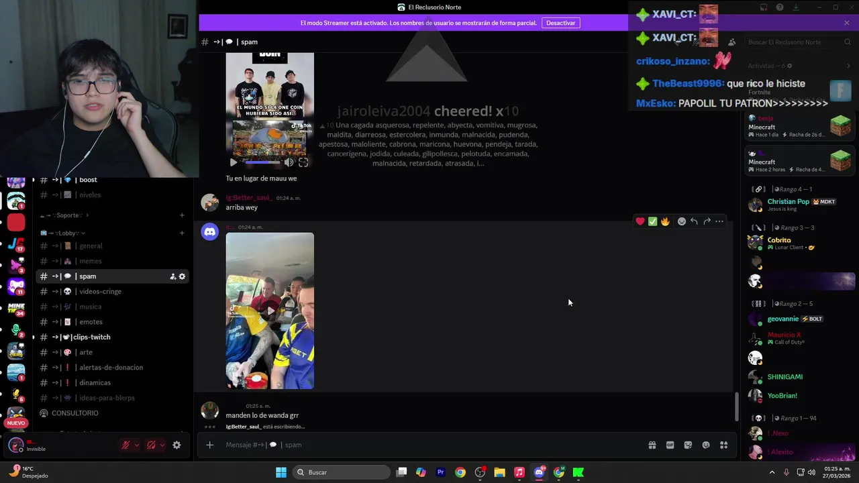Viewport: 859px width, 483px height.
Task: Open red square server icon
Action: click(x=16, y=222)
